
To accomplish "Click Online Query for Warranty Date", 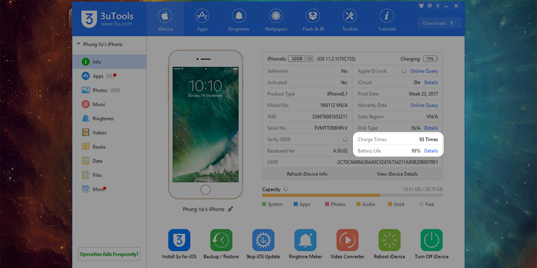I will pos(424,105).
